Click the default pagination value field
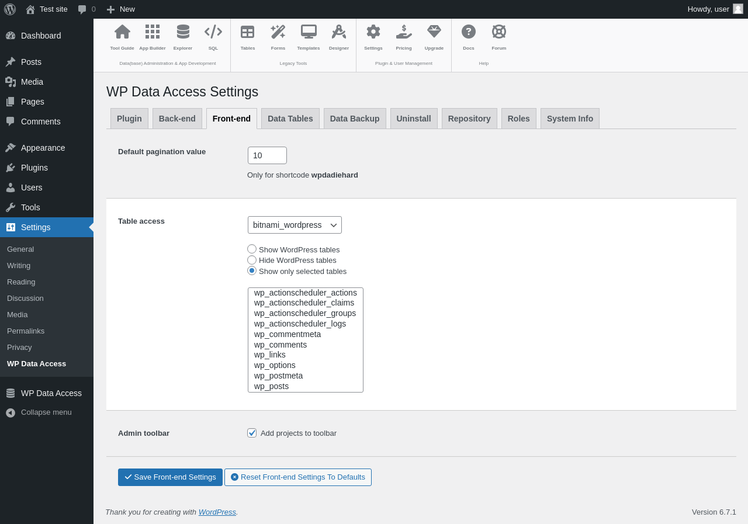 coord(267,155)
